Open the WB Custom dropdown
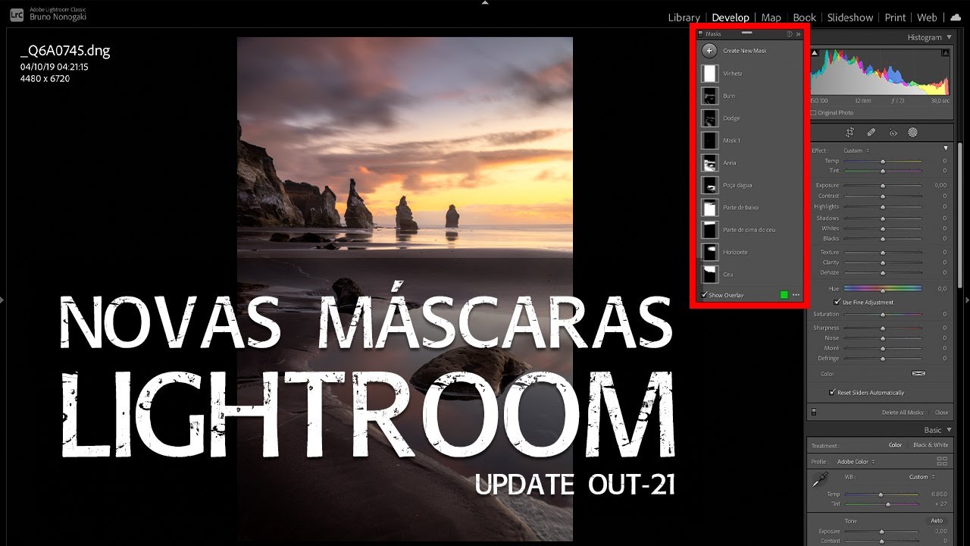Viewport: 970px width, 546px height. coord(921,477)
